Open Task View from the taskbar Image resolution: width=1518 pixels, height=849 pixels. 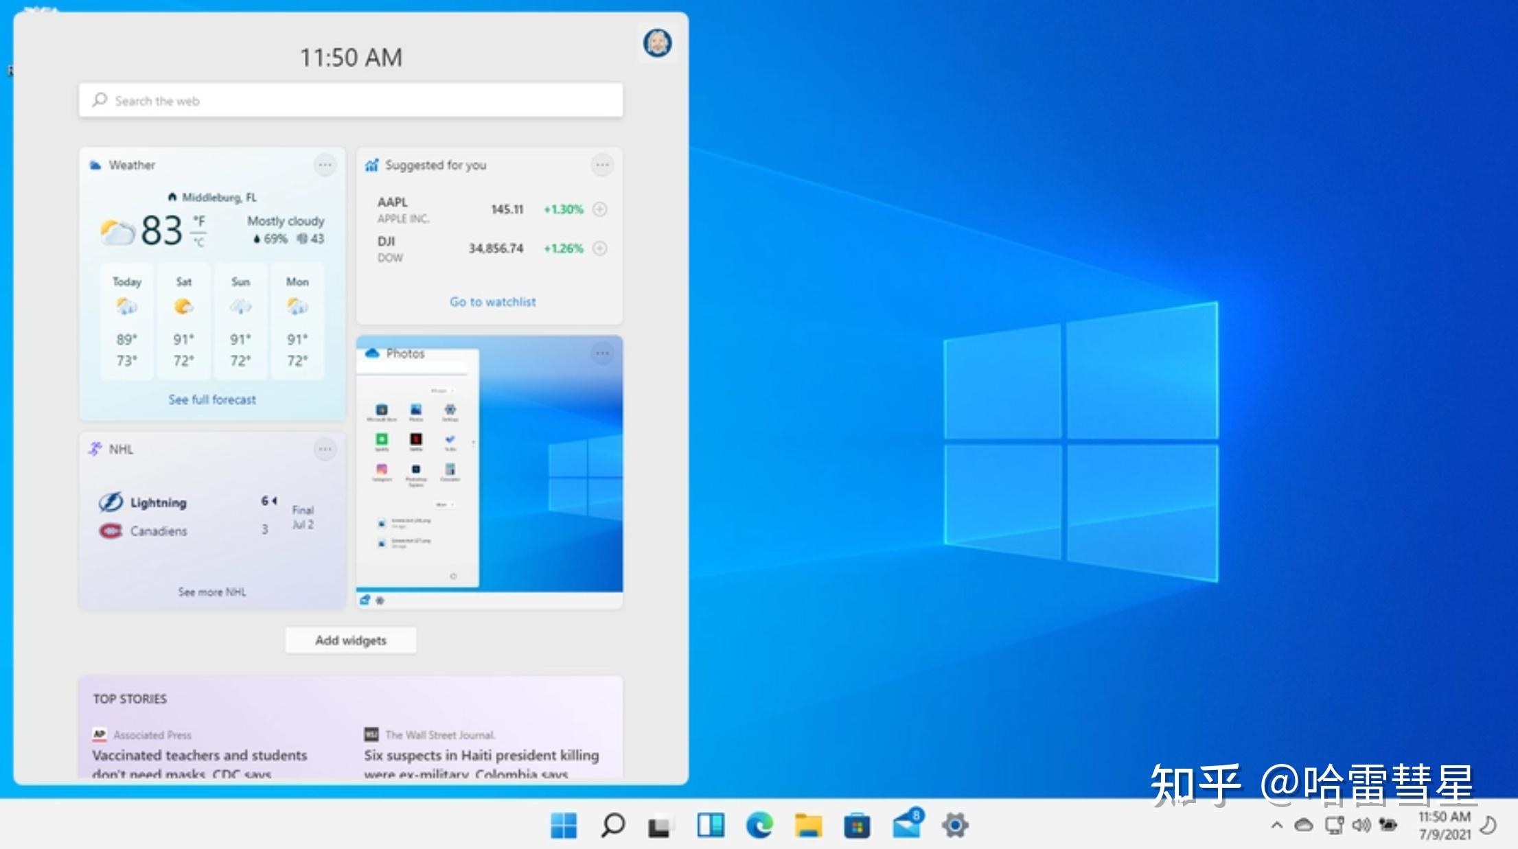coord(660,826)
